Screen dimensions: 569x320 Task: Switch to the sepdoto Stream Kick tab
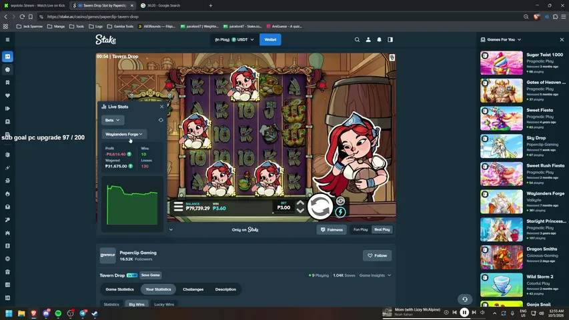35,5
